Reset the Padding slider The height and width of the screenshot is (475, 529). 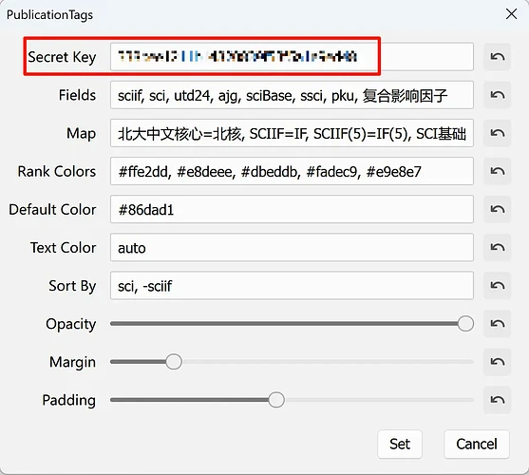click(x=497, y=400)
